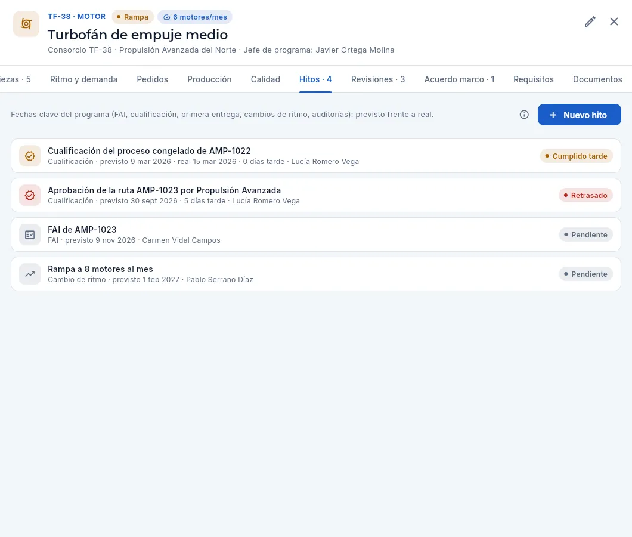View the Acuerdo marco · 1 tab
The image size is (632, 537).
tap(459, 79)
